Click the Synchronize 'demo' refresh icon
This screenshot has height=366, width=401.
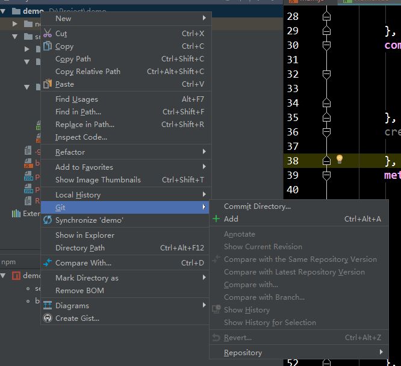48,220
